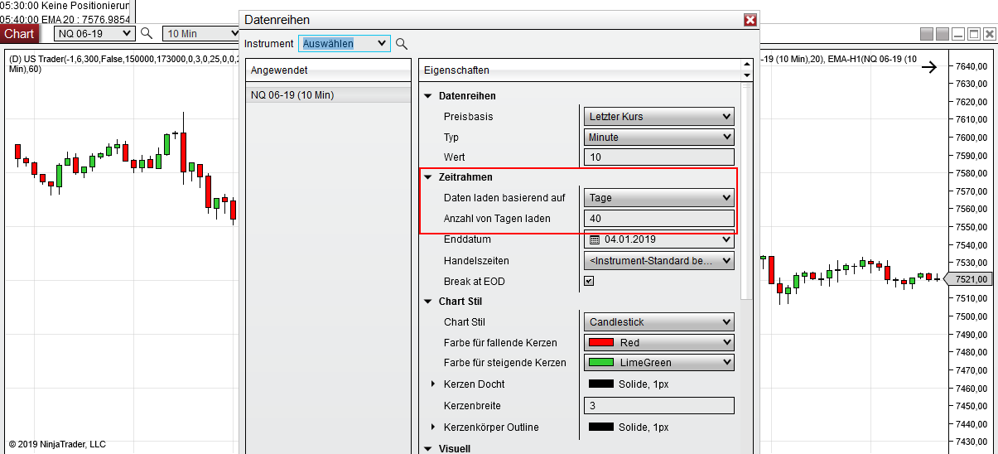The image size is (998, 454).
Task: Open the Typ Minute dropdown
Action: pos(659,138)
